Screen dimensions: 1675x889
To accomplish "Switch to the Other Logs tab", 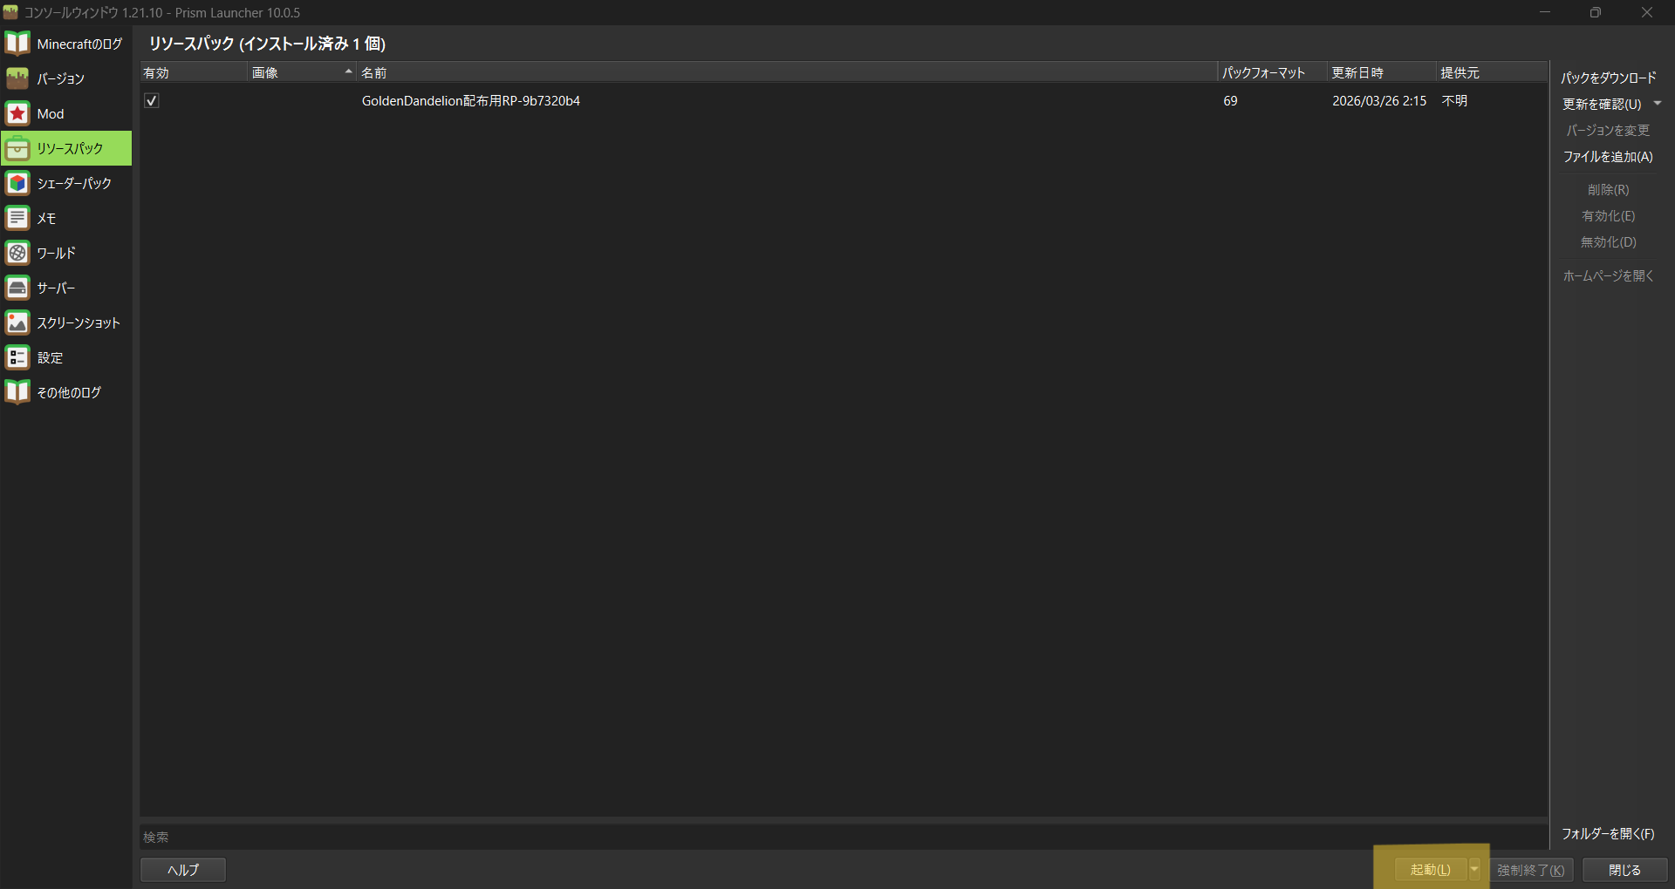I will click(68, 392).
